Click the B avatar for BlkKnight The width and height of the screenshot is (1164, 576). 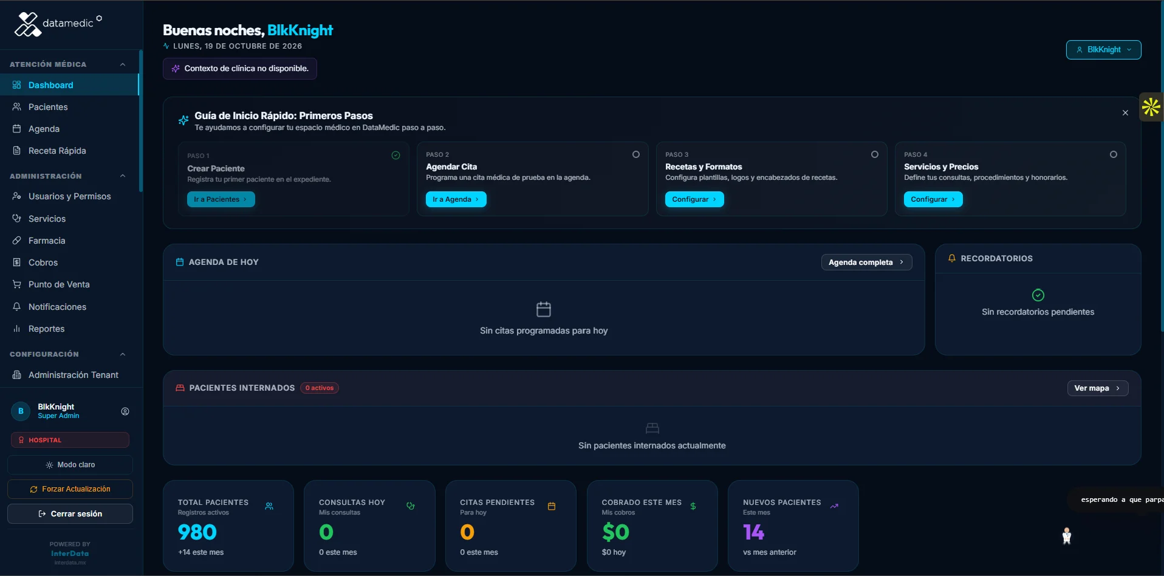pos(21,411)
